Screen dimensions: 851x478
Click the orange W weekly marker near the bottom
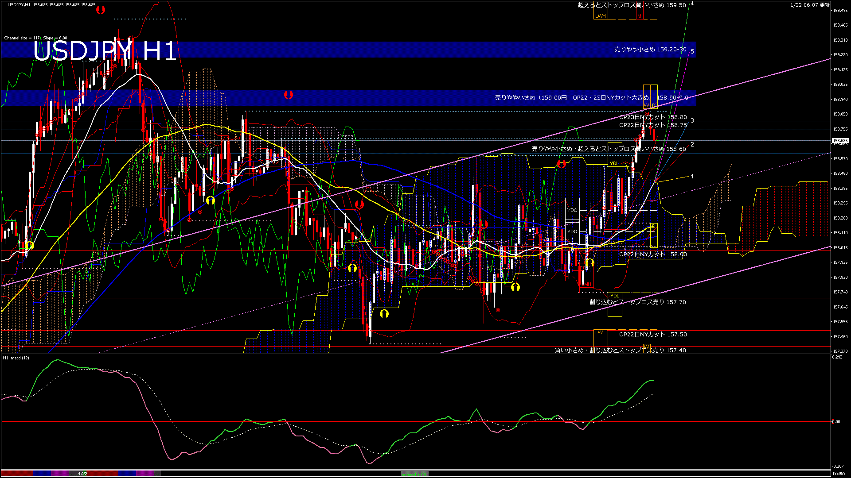tap(647, 347)
